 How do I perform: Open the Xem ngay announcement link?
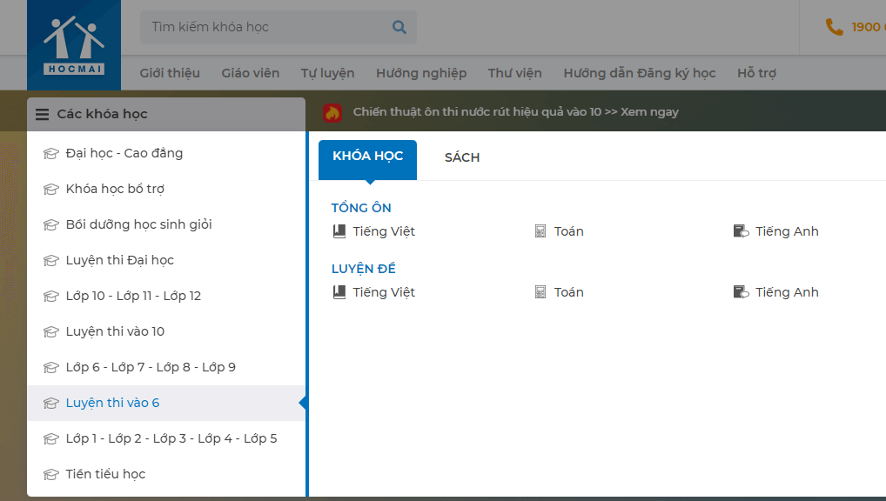[x=649, y=112]
